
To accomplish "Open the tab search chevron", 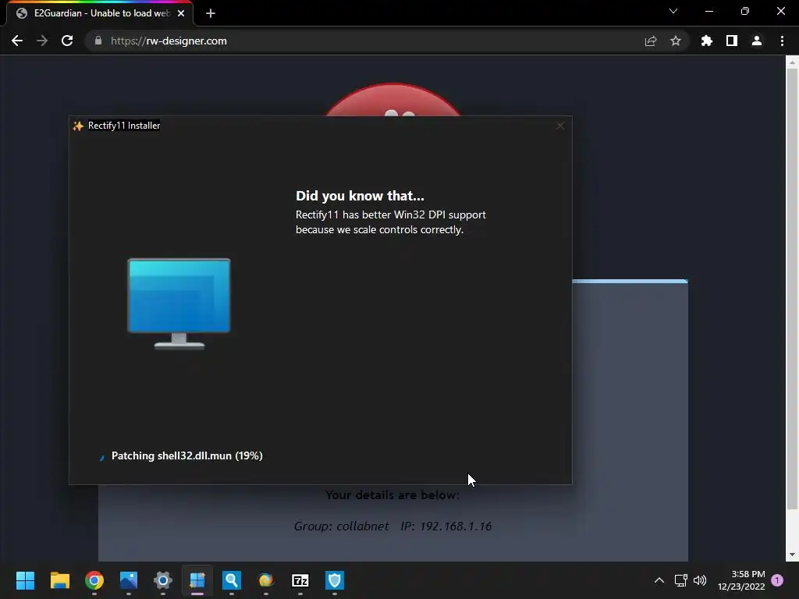I will (673, 11).
